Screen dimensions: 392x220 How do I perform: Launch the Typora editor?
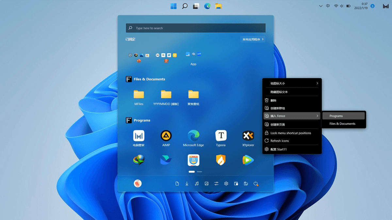[221, 139]
